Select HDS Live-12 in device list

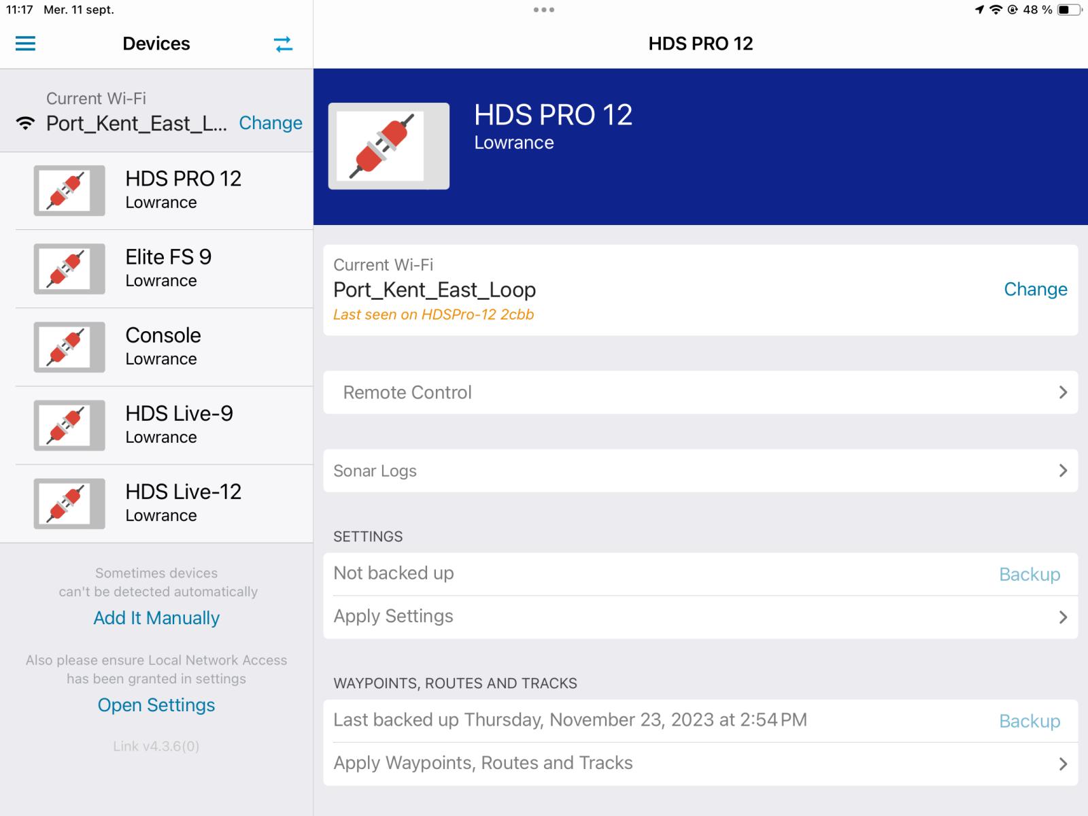pos(184,503)
